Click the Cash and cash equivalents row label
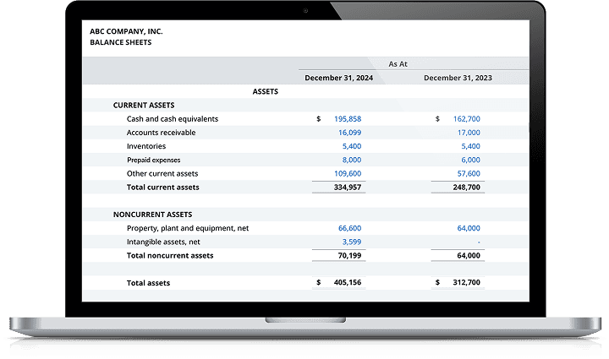The width and height of the screenshot is (609, 359). 172,119
